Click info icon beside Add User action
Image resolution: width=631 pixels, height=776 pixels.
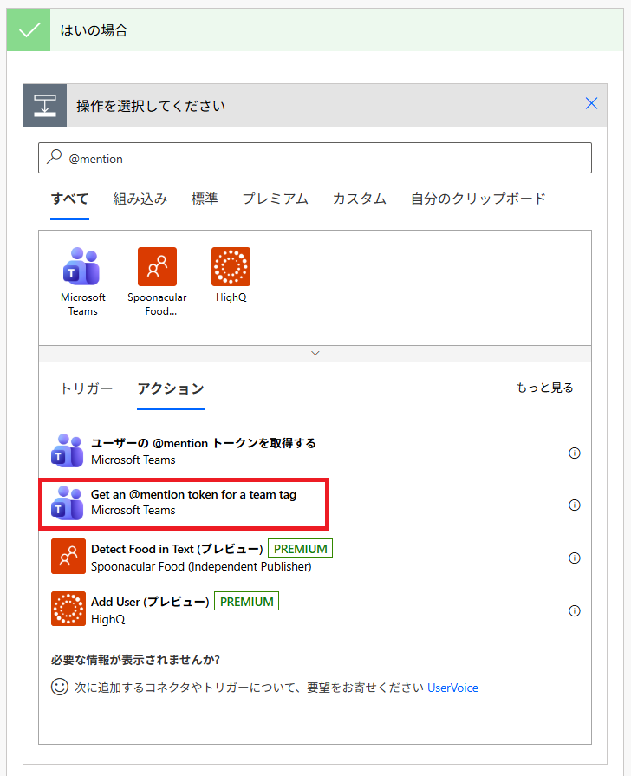tap(574, 611)
